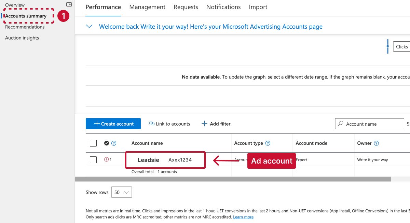Image resolution: width=410 pixels, height=223 pixels.
Task: Toggle the select-all accounts checkbox
Action: click(93, 143)
